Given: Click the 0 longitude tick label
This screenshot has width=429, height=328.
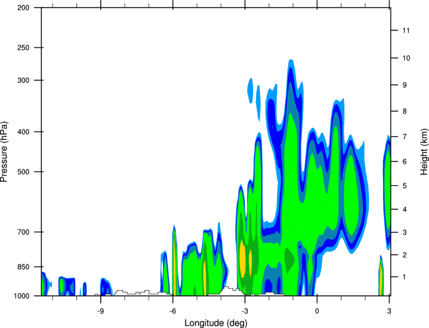Looking at the screenshot, I should pyautogui.click(x=317, y=311).
